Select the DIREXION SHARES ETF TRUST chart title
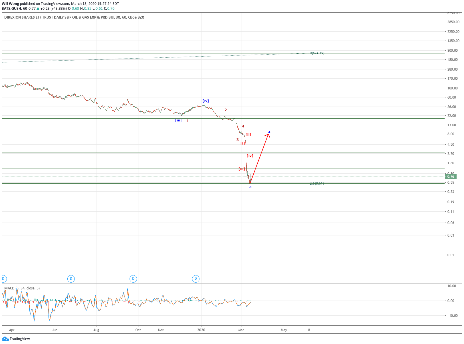Screen dimensions: 464x344 click(x=74, y=17)
